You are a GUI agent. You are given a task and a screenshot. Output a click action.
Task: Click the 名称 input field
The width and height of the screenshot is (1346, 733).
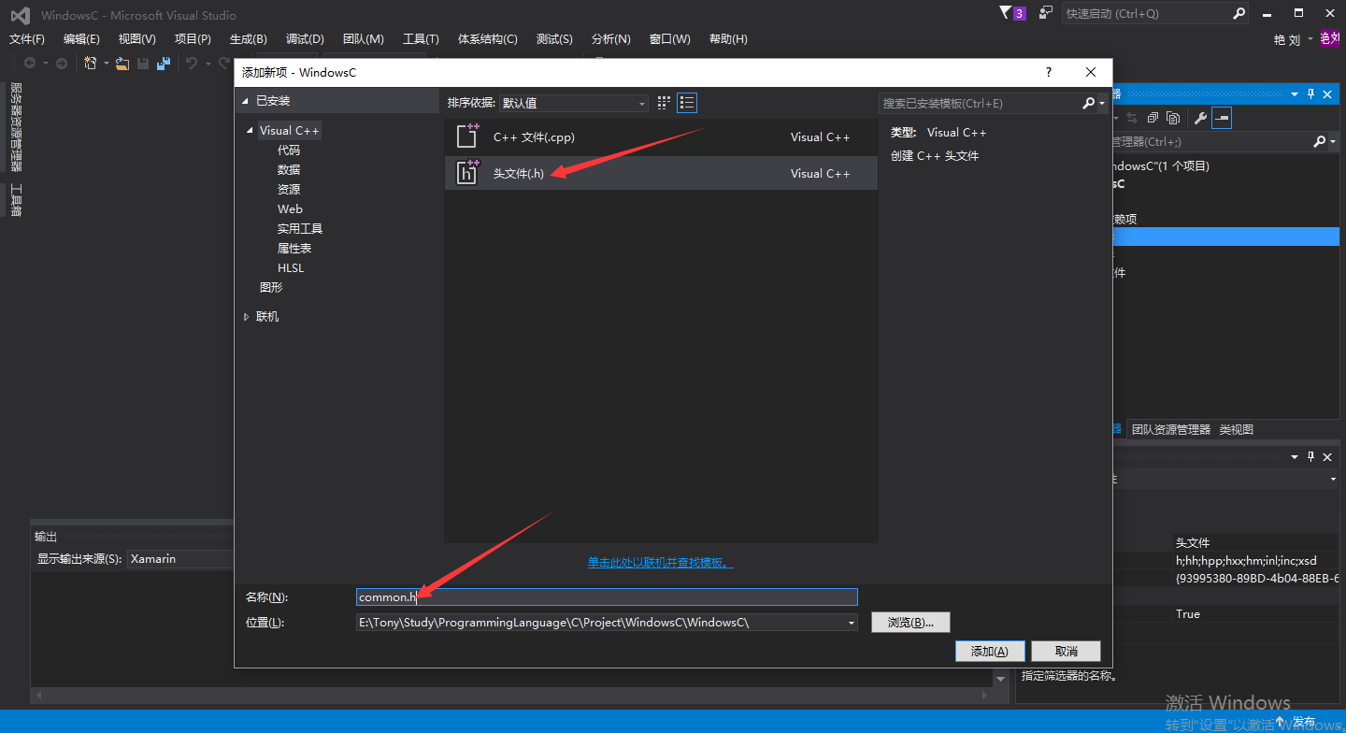point(607,597)
